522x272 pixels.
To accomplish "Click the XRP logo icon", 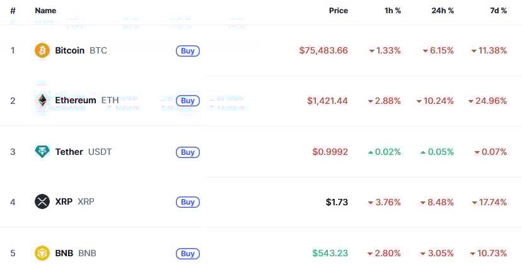I will [42, 201].
